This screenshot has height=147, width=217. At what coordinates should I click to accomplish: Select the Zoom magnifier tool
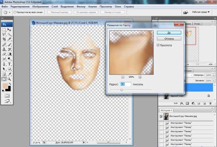pyautogui.click(x=9, y=79)
